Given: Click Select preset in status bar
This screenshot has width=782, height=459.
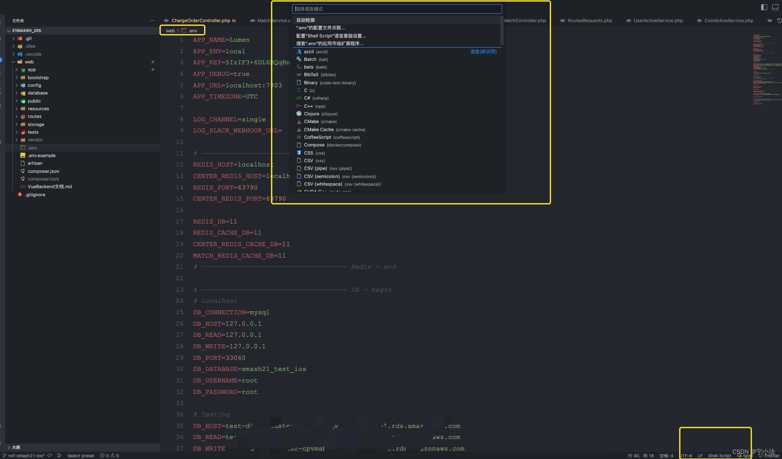Looking at the screenshot, I should point(81,456).
